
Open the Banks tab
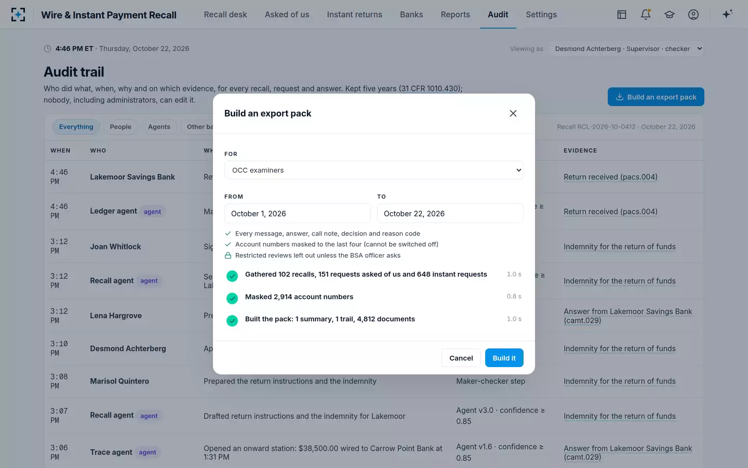pyautogui.click(x=411, y=15)
